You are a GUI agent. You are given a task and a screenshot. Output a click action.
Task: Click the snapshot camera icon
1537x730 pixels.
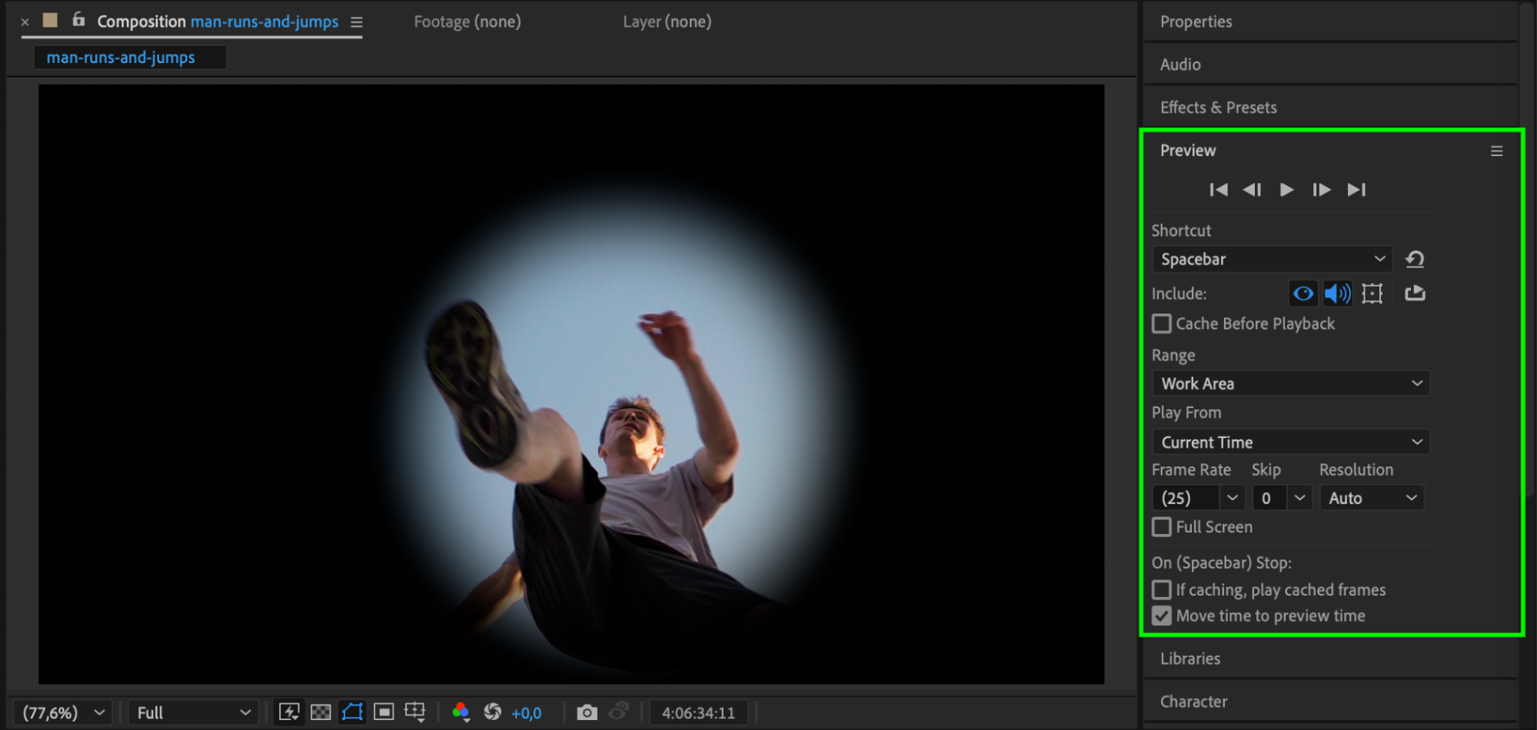coord(587,712)
